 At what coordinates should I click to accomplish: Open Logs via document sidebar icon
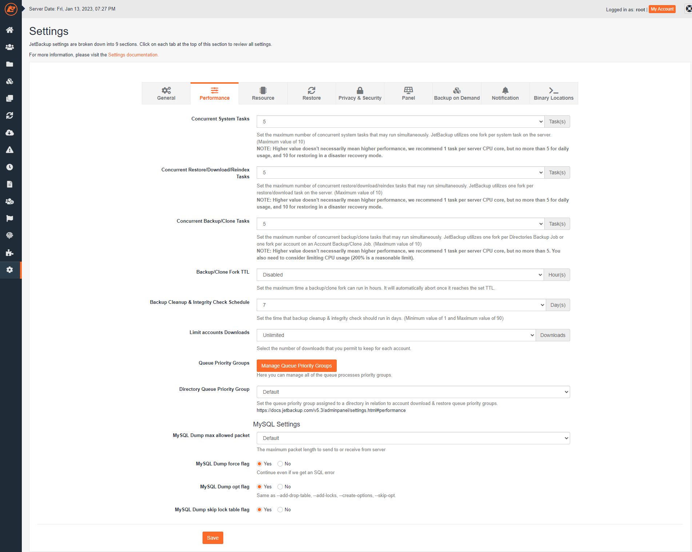(x=10, y=184)
